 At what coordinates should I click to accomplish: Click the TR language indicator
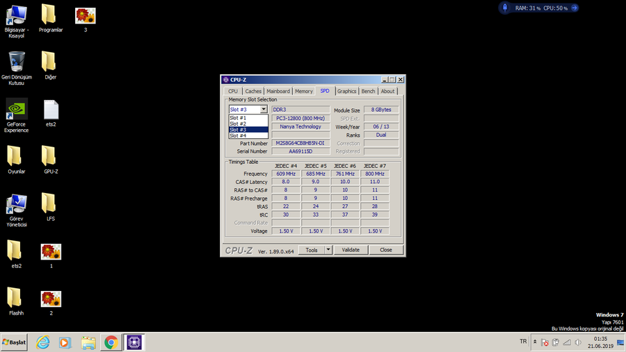click(x=523, y=342)
